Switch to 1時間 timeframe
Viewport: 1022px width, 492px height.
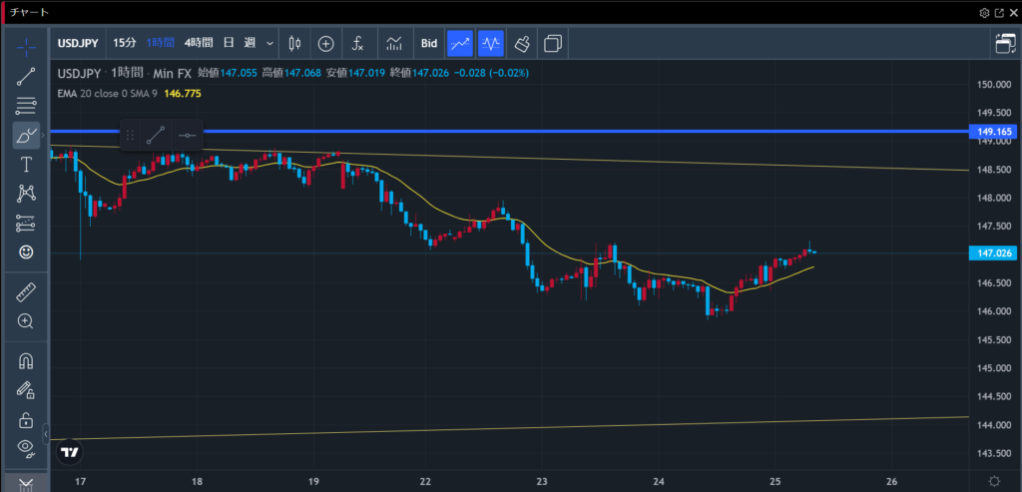click(161, 43)
